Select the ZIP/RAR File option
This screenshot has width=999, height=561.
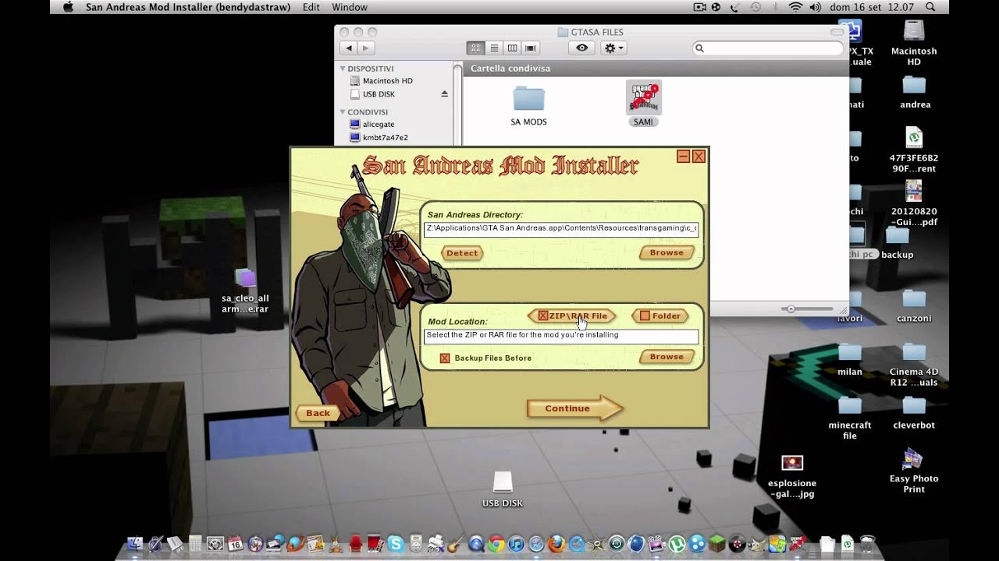click(x=572, y=316)
